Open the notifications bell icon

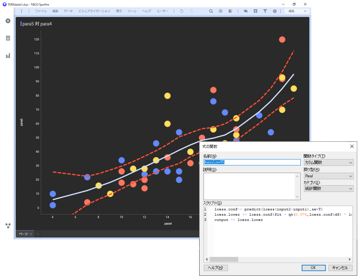(230, 11)
